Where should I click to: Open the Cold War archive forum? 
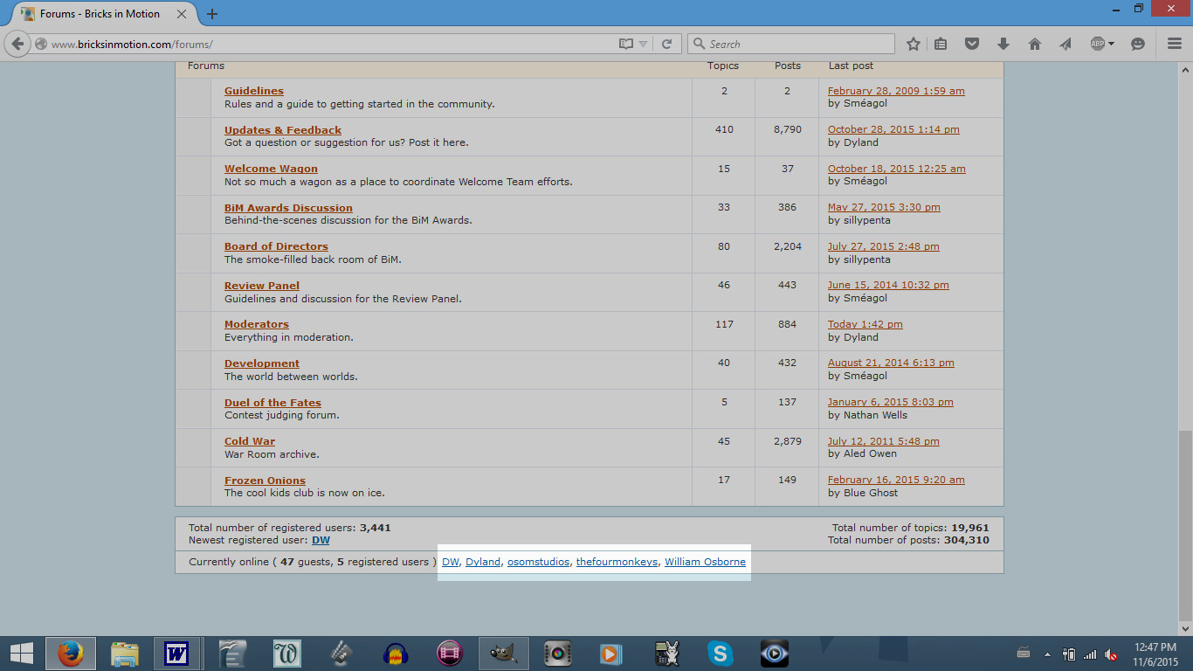[x=250, y=441]
